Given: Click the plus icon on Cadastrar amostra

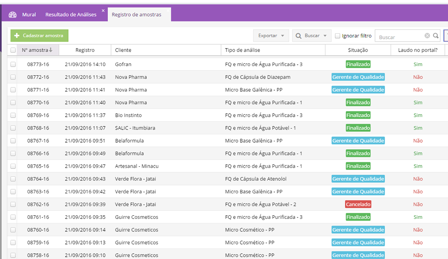Looking at the screenshot, I should (17, 35).
